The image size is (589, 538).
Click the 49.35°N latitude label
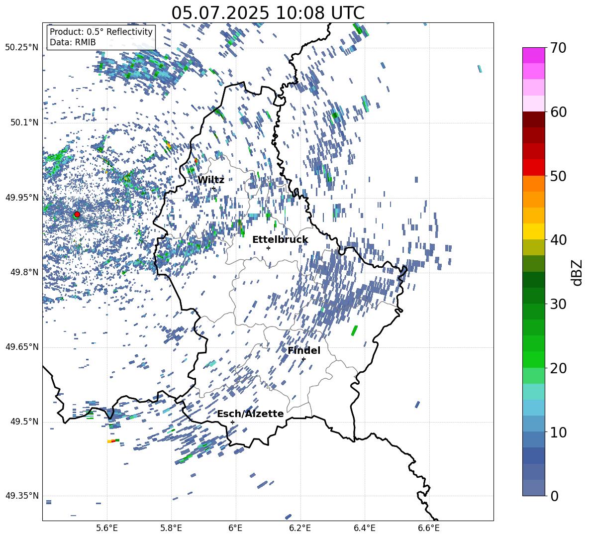(22, 496)
